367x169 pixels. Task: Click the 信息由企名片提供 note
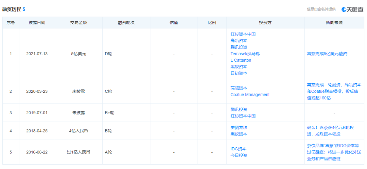321,9
